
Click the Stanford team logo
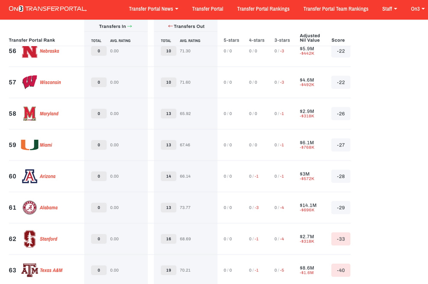click(30, 239)
